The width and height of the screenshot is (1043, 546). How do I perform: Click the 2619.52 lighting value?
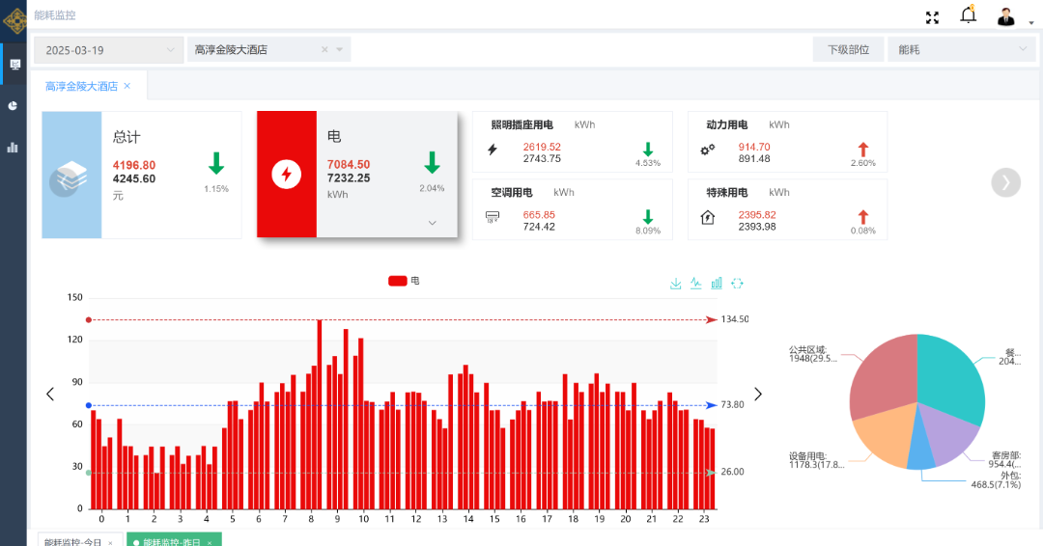click(542, 147)
